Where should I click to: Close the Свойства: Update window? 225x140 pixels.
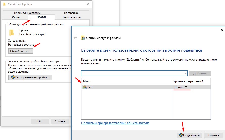coord(88,4)
